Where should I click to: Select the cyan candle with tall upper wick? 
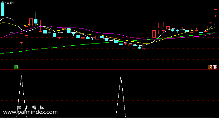tap(36, 19)
